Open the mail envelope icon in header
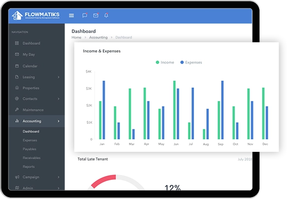 [x=96, y=15]
